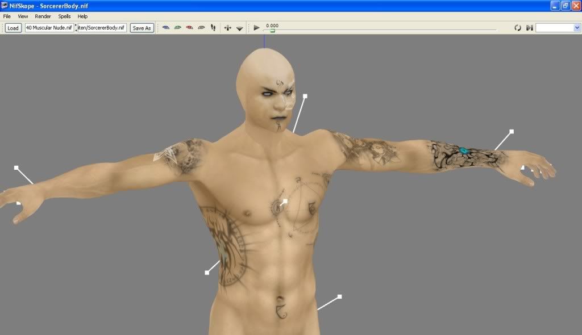Click the gray eye user view icon
582x335 pixels.
point(201,27)
